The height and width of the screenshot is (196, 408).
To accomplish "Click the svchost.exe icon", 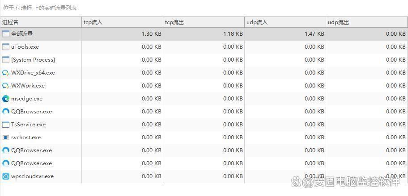I will coord(6,138).
